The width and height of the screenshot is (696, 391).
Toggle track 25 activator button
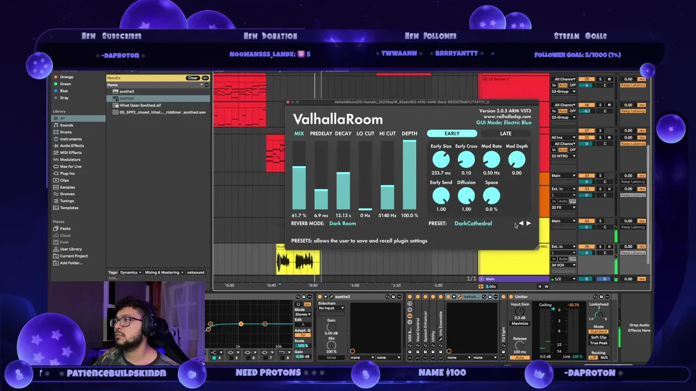click(587, 79)
